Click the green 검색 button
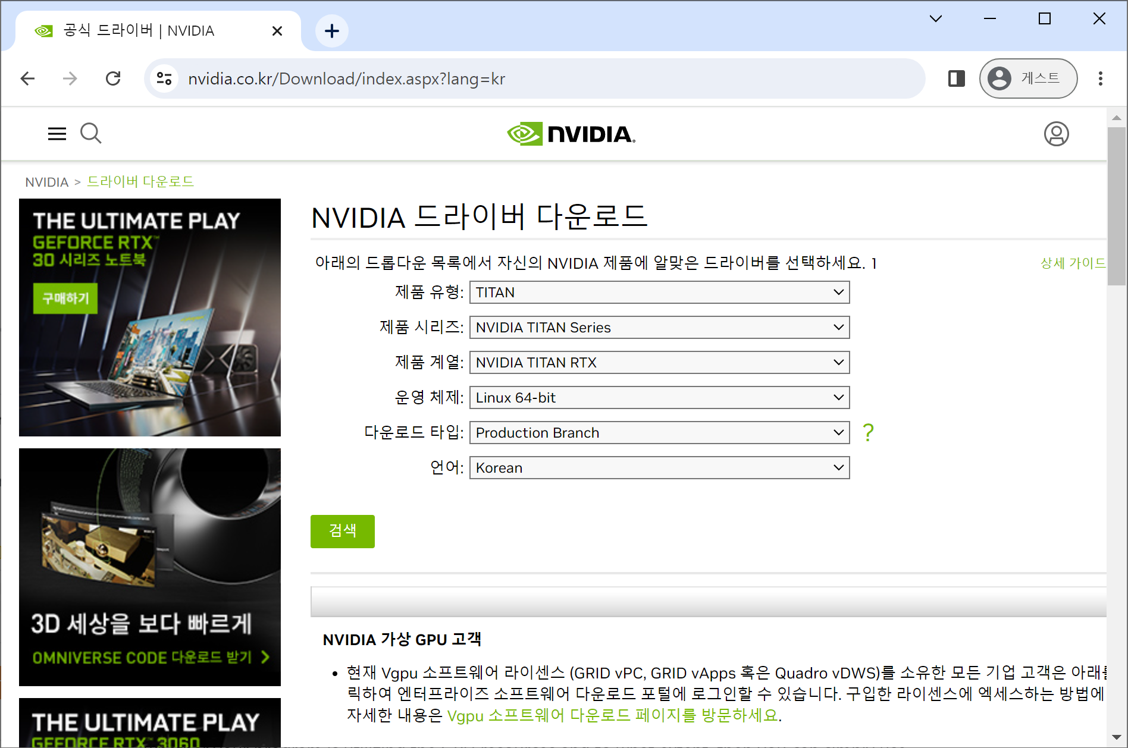 pyautogui.click(x=343, y=532)
